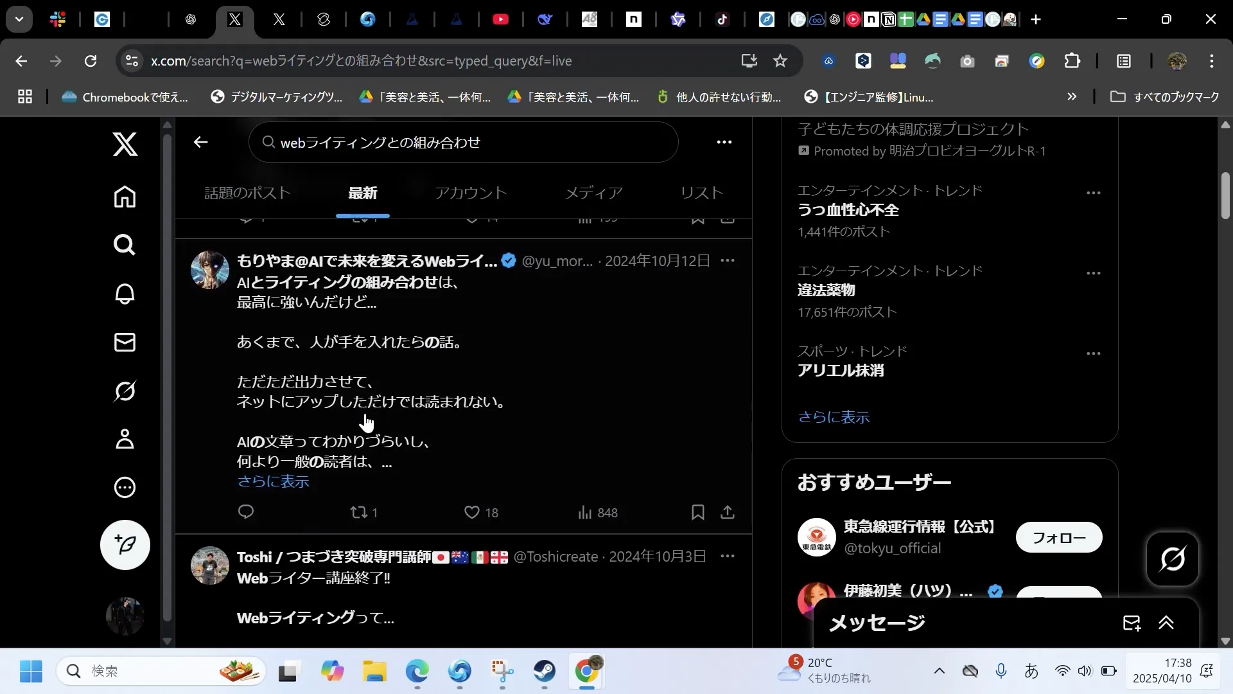Open @tokyu_official profile
1233x694 pixels.
point(892,548)
